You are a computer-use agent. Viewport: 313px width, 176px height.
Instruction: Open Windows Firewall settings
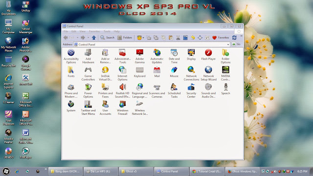point(122,108)
